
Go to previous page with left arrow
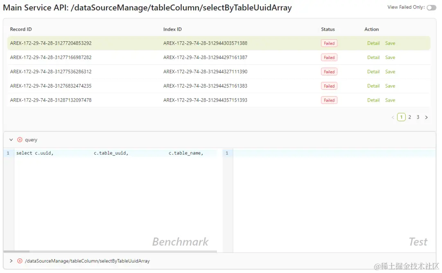coord(392,117)
